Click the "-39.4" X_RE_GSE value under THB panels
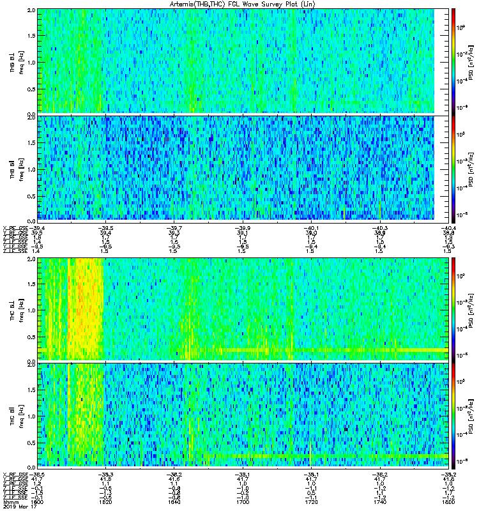Screen dimensions: 479x511 (37, 228)
